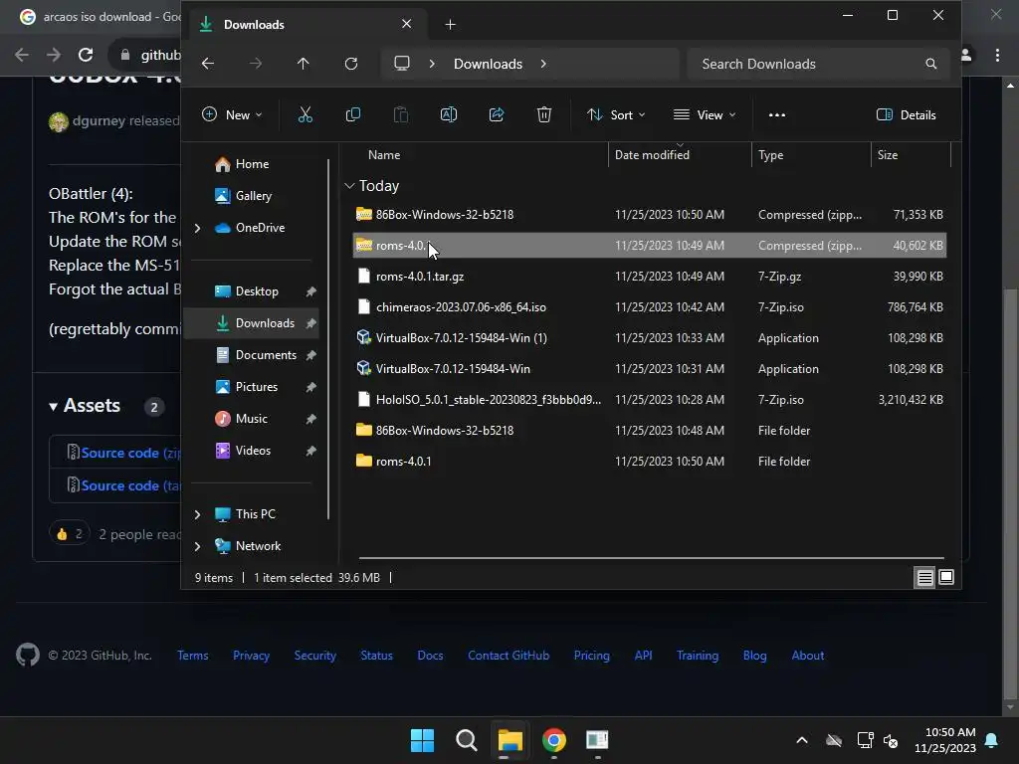Expand This PC in navigation pane
The image size is (1019, 764).
click(x=198, y=514)
